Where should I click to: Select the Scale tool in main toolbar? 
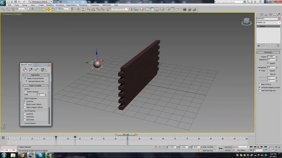pyautogui.click(x=58, y=9)
